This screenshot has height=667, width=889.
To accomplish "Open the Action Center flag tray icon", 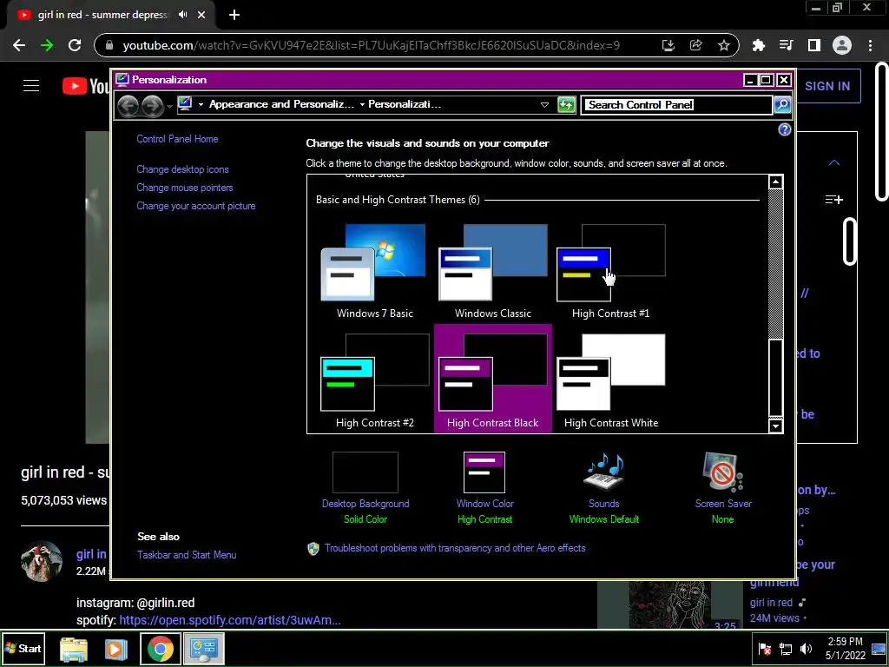I will click(764, 649).
